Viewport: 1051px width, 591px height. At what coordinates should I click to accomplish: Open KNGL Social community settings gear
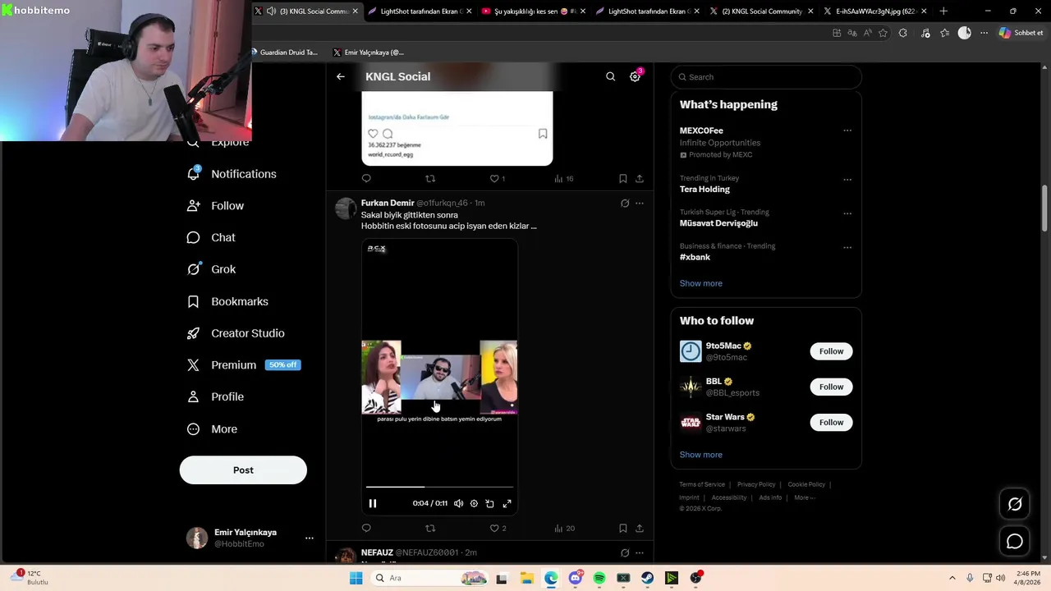(635, 76)
